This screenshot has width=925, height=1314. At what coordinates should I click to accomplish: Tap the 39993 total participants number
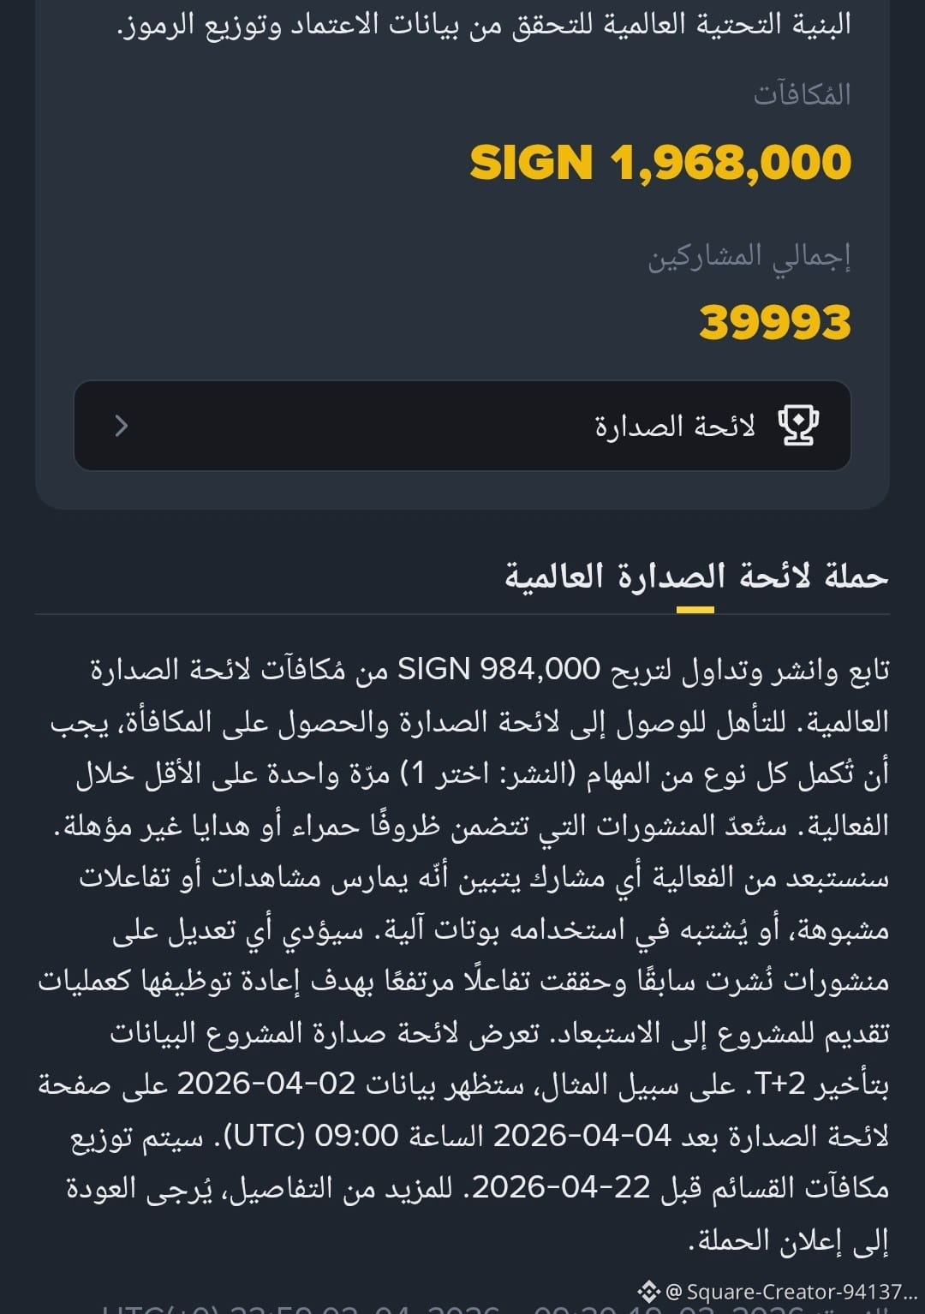click(775, 323)
